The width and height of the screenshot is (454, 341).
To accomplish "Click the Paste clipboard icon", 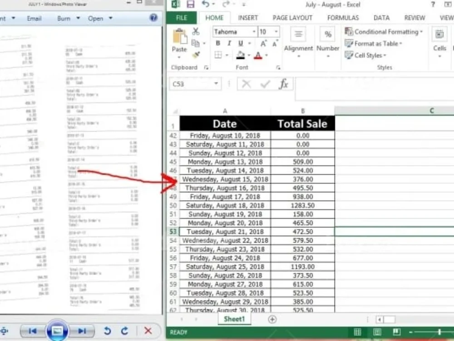I will (179, 36).
